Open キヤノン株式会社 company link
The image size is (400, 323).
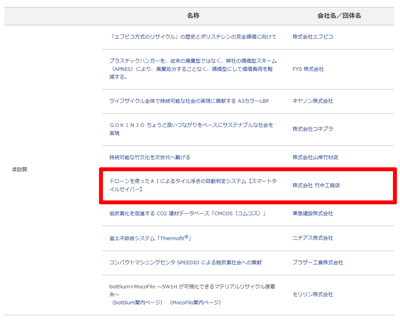[312, 101]
